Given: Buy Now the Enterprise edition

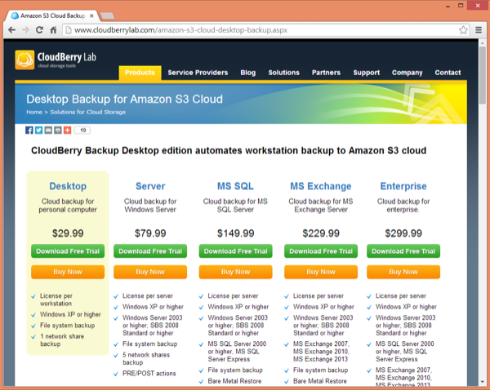Looking at the screenshot, I should [x=403, y=272].
